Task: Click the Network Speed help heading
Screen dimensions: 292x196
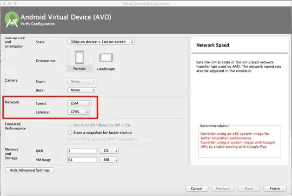Action: pos(213,45)
